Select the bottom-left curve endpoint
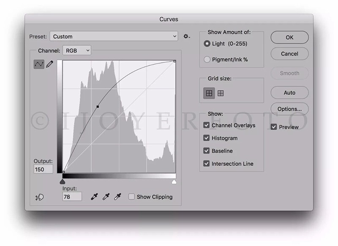Image resolution: width=338 pixels, height=246 pixels. click(x=64, y=172)
